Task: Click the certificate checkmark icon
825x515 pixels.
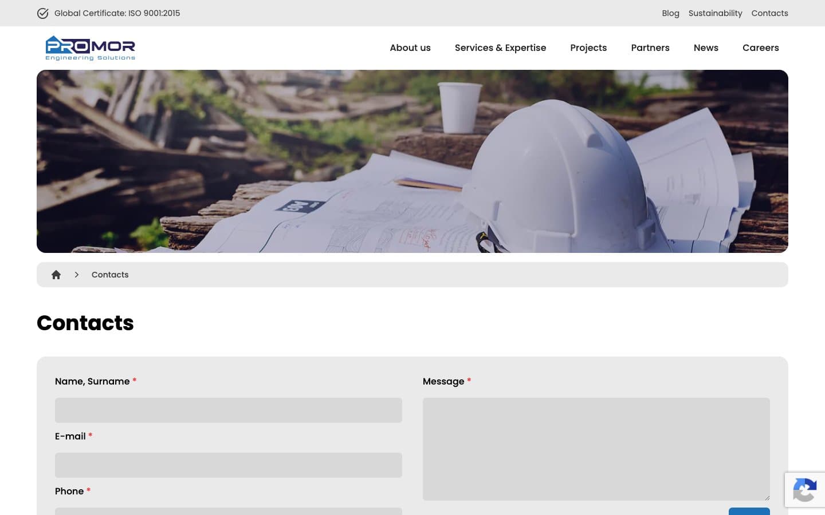Action: [42, 13]
